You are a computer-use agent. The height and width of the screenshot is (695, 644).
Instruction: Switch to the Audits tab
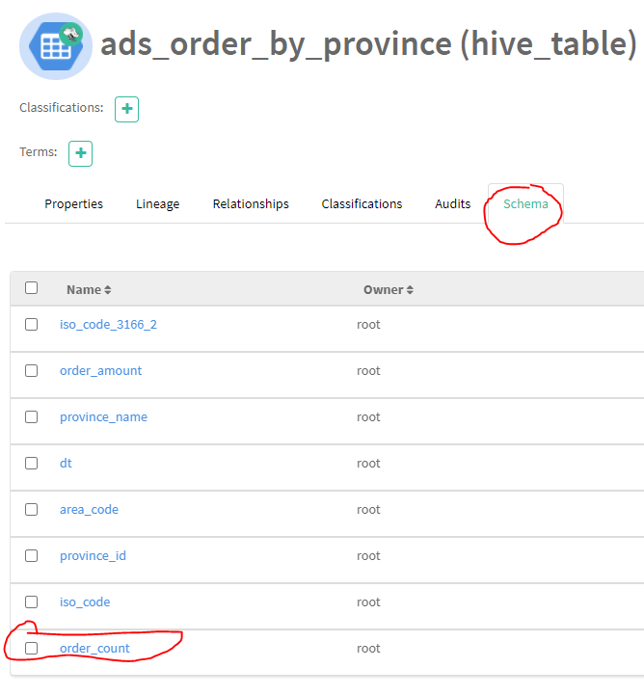click(x=452, y=204)
